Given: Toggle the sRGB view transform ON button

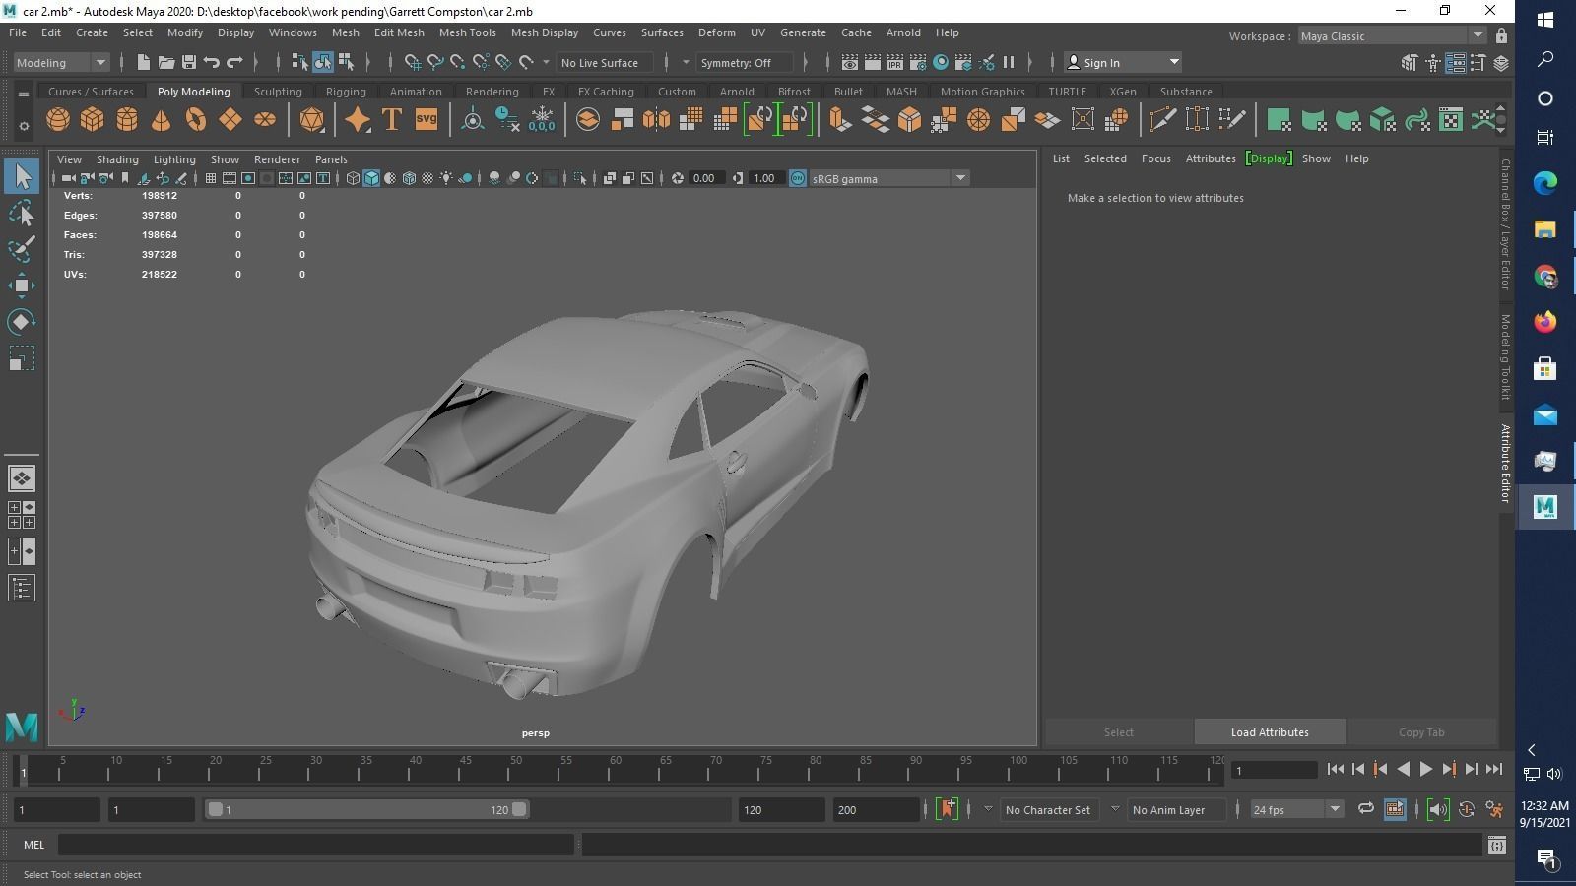Looking at the screenshot, I should pyautogui.click(x=798, y=178).
